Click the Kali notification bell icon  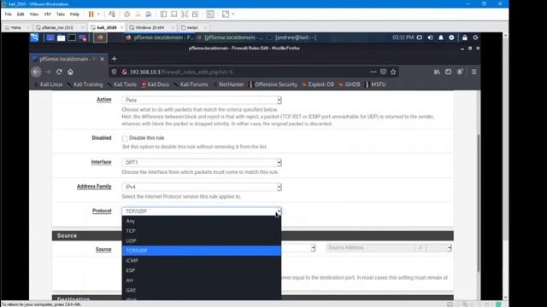click(x=441, y=38)
